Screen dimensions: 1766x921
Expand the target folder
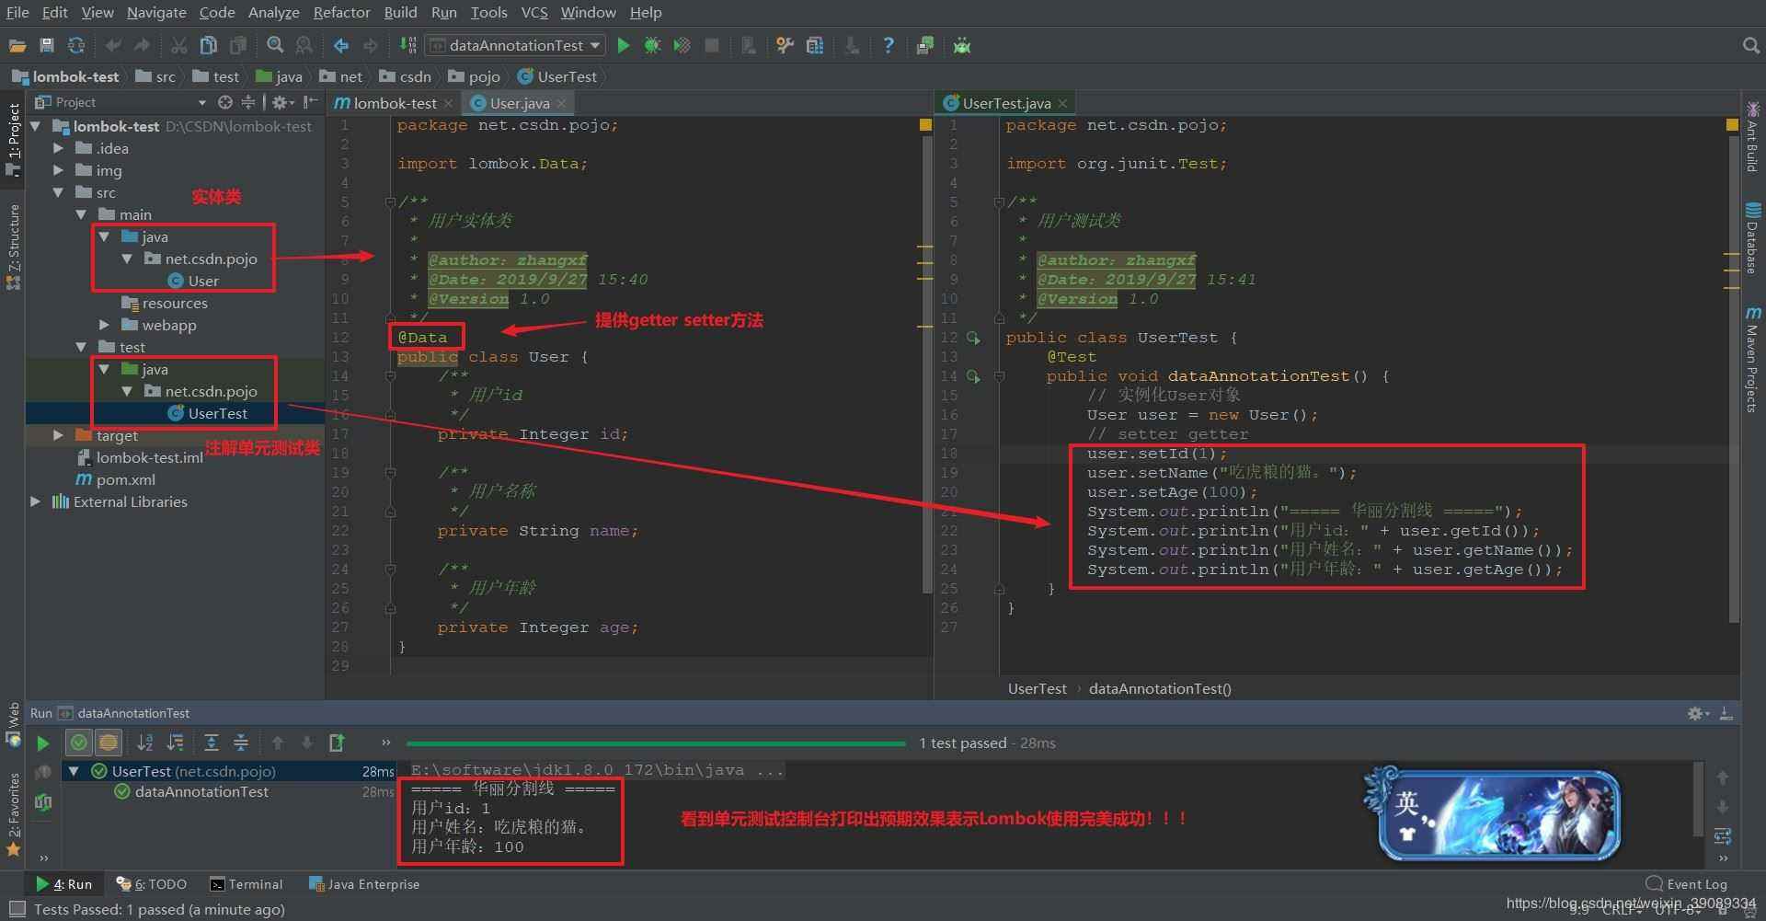(x=58, y=435)
